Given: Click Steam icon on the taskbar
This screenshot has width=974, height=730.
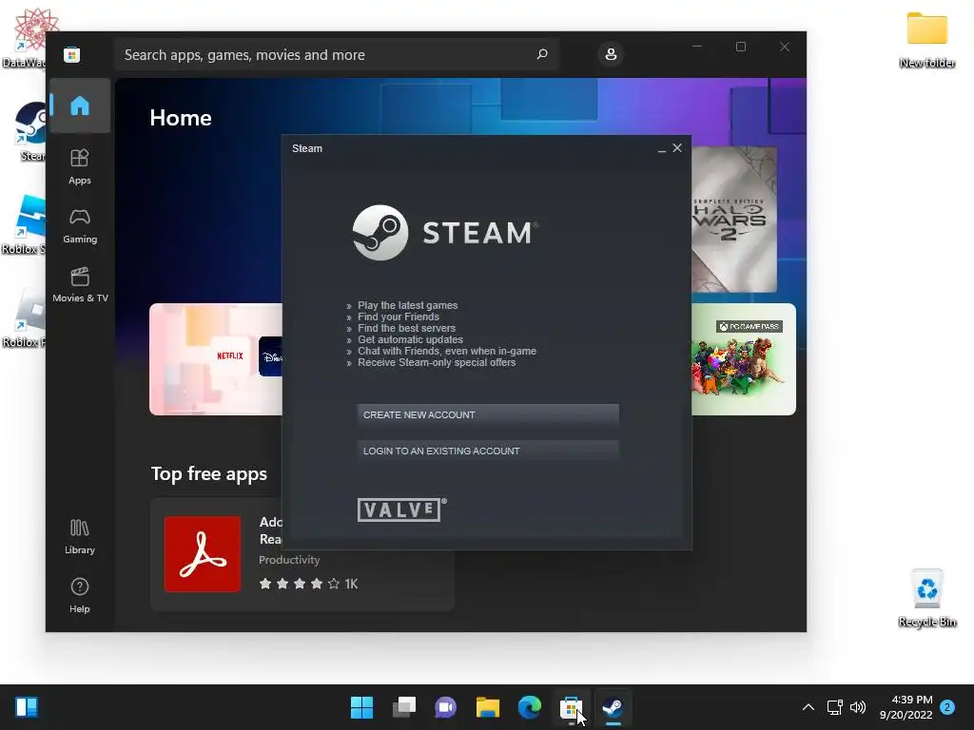Looking at the screenshot, I should pos(614,707).
